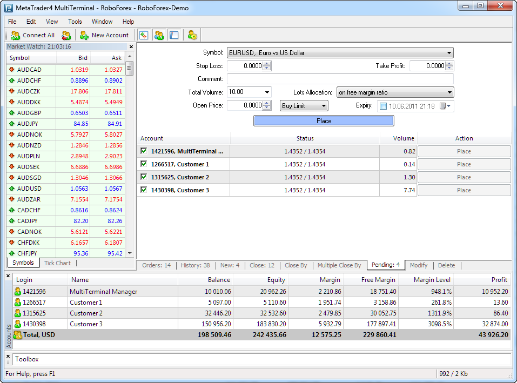This screenshot has height=383, width=517.
Task: Open the Tools menu
Action: click(75, 22)
